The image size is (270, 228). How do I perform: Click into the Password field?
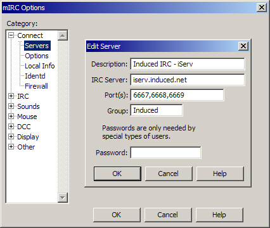(x=165, y=153)
